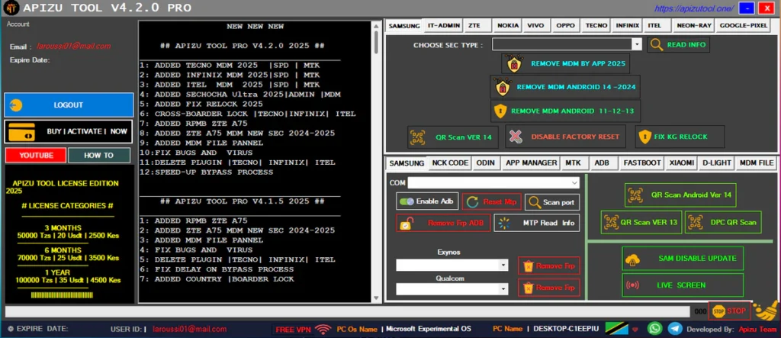Screen dimensions: 781x338
Task: Switch to the MDM FILE tab
Action: [756, 163]
